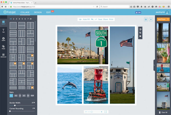The height and width of the screenshot is (115, 171).
Task: Click Share in the toolbar
Action: pyautogui.click(x=105, y=19)
